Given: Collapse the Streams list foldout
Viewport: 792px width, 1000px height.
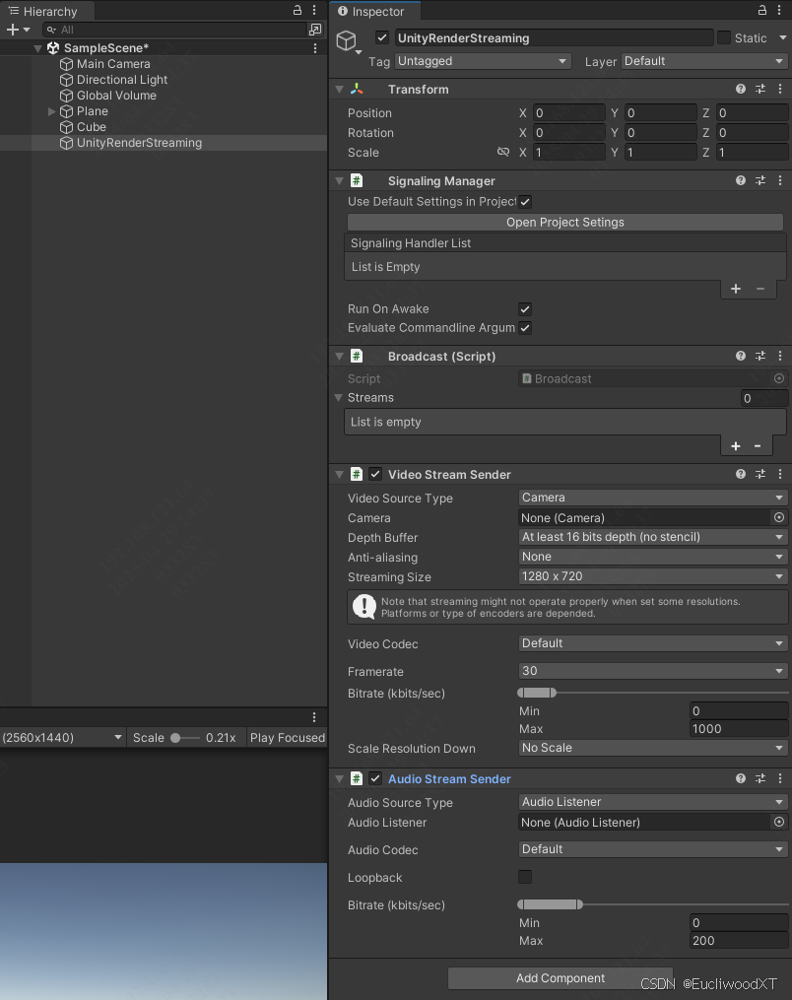Looking at the screenshot, I should click(339, 397).
